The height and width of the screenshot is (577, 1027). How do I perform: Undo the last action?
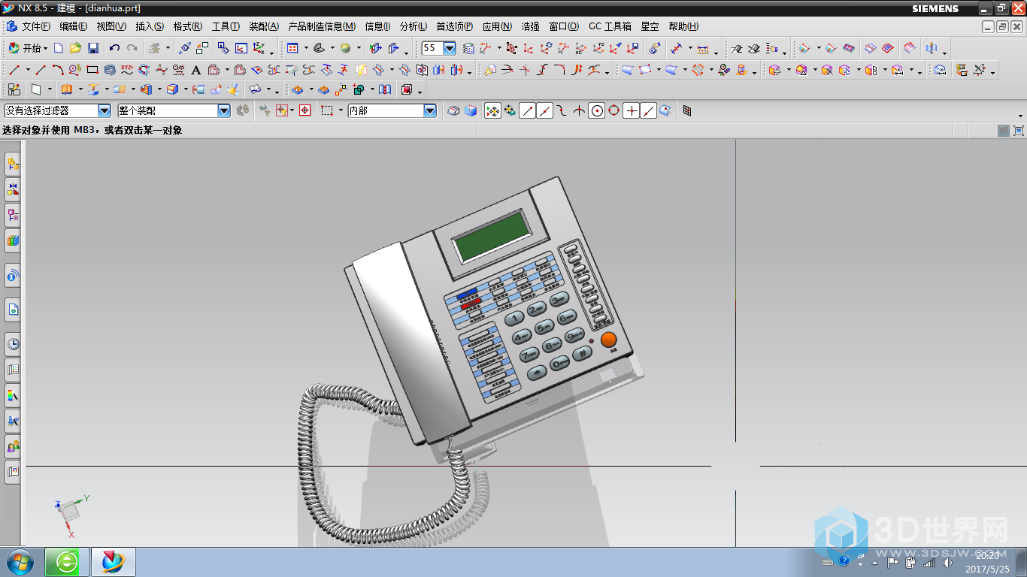[114, 48]
